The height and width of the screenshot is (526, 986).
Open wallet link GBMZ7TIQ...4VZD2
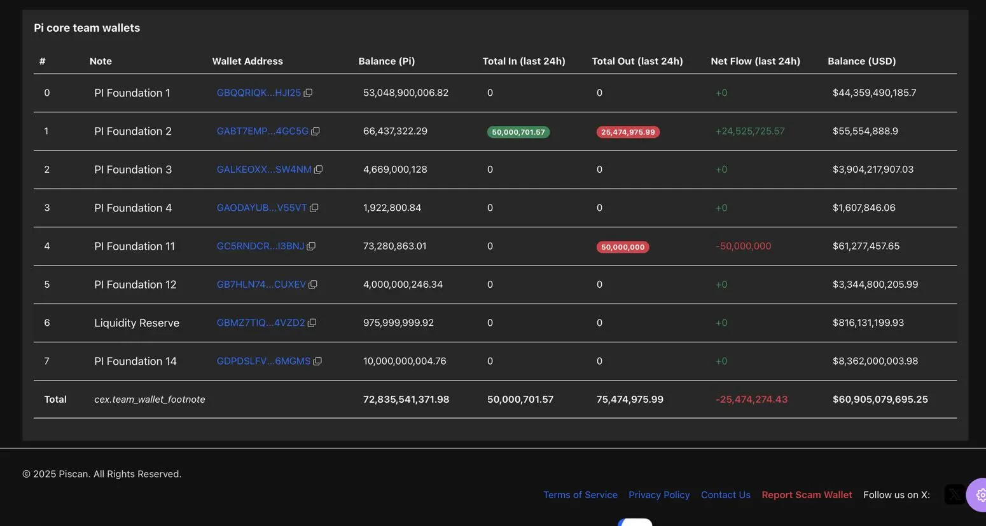[x=260, y=323]
